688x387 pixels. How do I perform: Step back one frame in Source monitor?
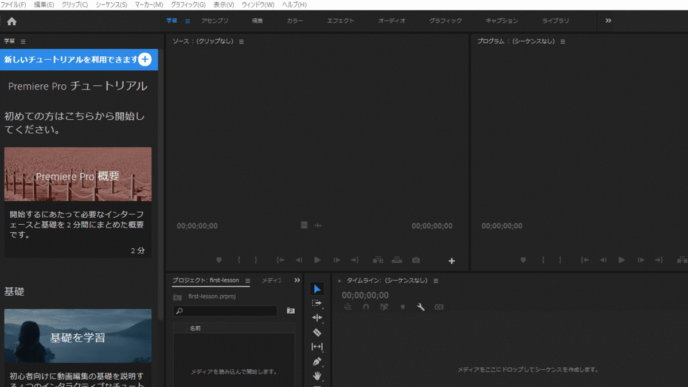click(299, 260)
